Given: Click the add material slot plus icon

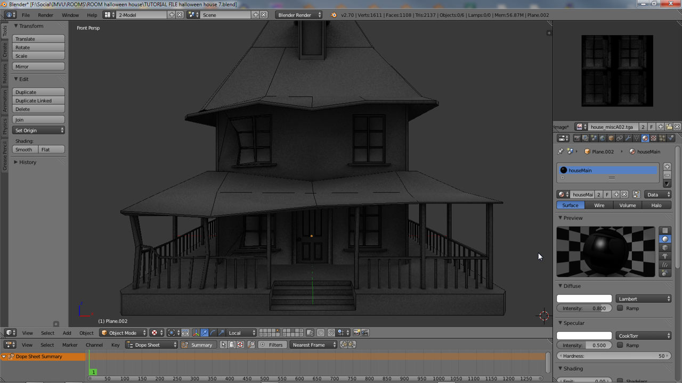Looking at the screenshot, I should click(667, 166).
